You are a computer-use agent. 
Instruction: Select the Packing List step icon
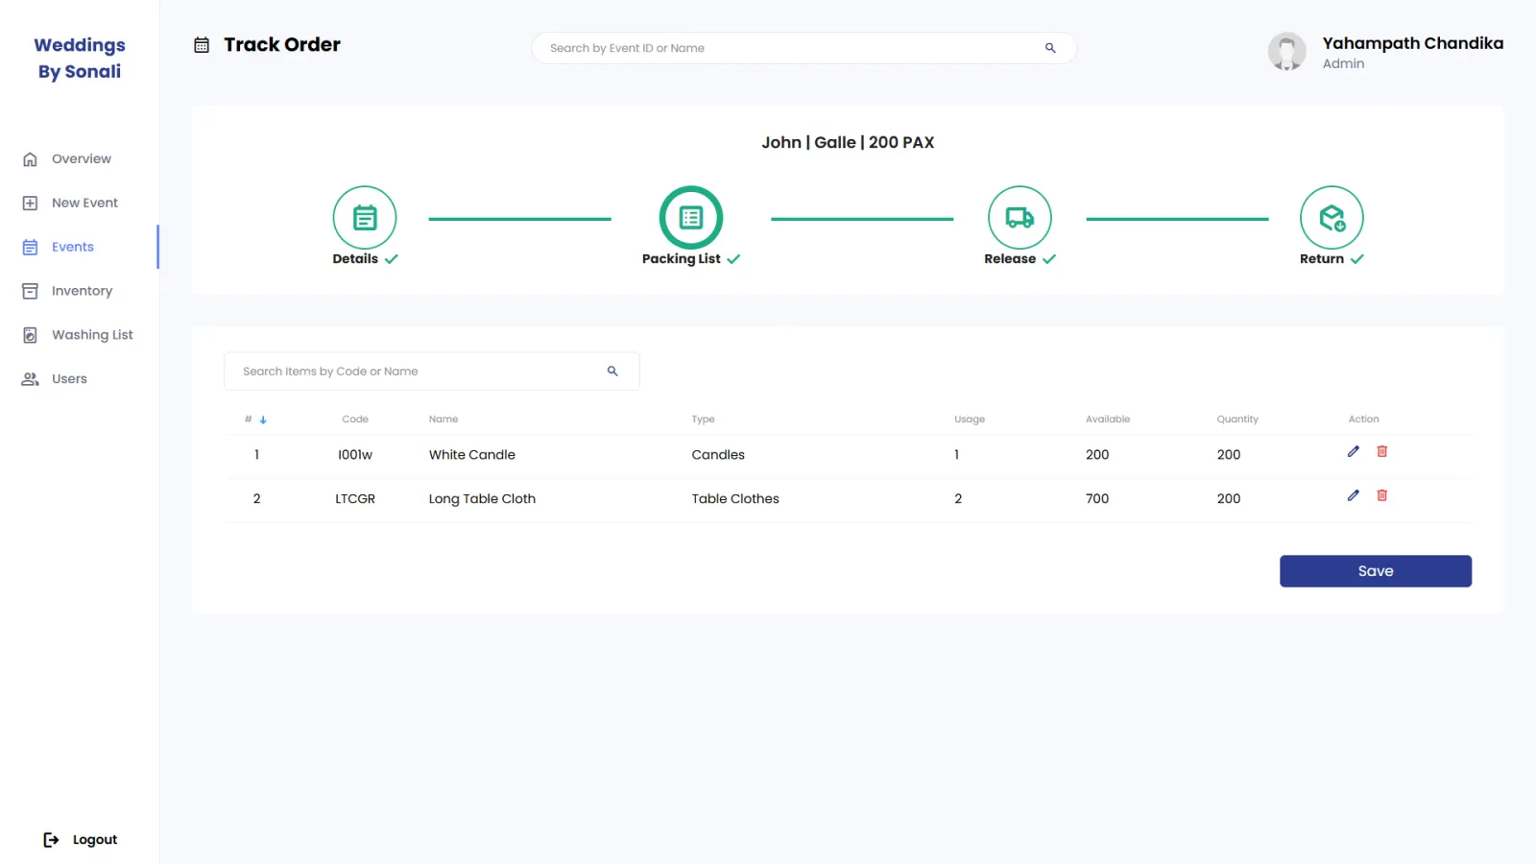pyautogui.click(x=691, y=218)
